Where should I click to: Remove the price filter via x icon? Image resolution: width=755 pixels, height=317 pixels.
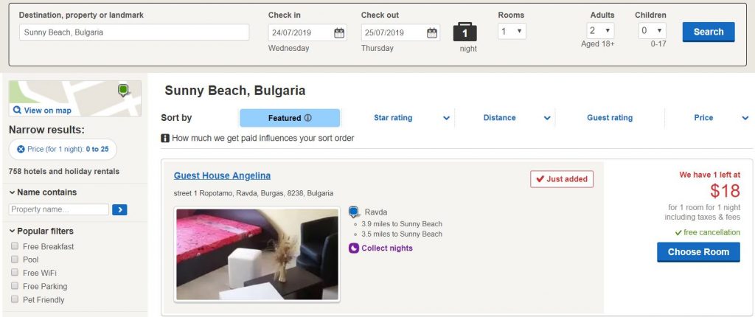[21, 150]
